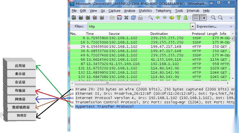This screenshot has width=239, height=133.
Task: Open the Go menu
Action: pos(103,11)
